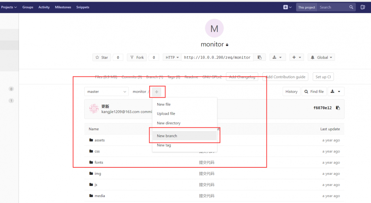This screenshot has width=371, height=203.
Task: Open the repository archive download dropdown
Action: tap(336, 92)
